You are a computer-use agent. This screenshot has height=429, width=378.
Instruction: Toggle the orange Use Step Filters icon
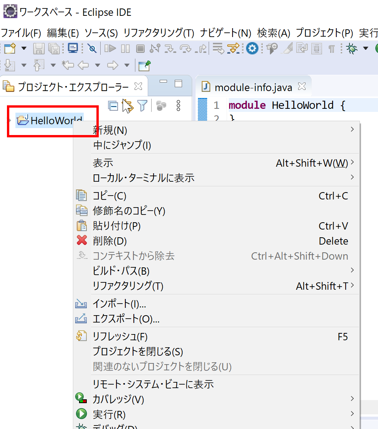tap(233, 49)
